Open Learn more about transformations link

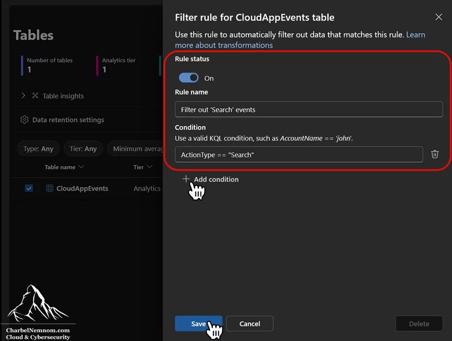[300, 40]
